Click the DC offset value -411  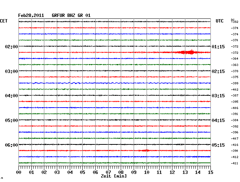click(x=234, y=163)
